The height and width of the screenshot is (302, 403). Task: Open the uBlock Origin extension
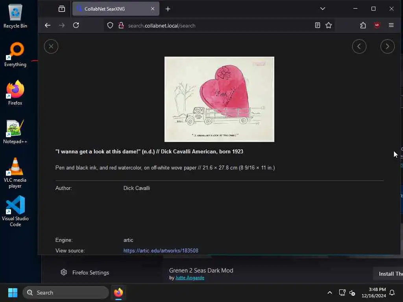coord(377,25)
